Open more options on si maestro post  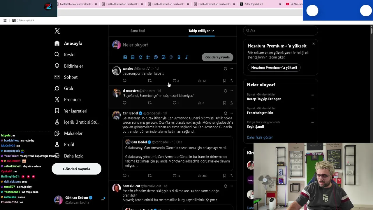(231, 91)
